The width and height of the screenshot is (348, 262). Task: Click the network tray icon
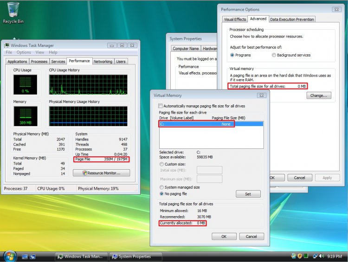click(315, 256)
